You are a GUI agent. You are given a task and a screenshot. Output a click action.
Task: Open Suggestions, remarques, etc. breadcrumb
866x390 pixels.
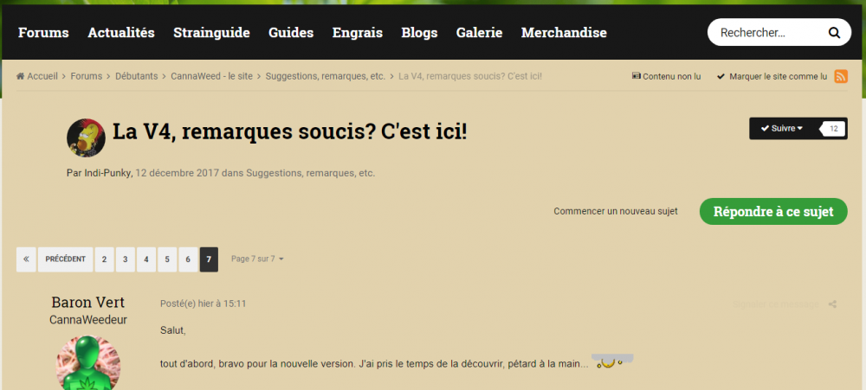[326, 76]
